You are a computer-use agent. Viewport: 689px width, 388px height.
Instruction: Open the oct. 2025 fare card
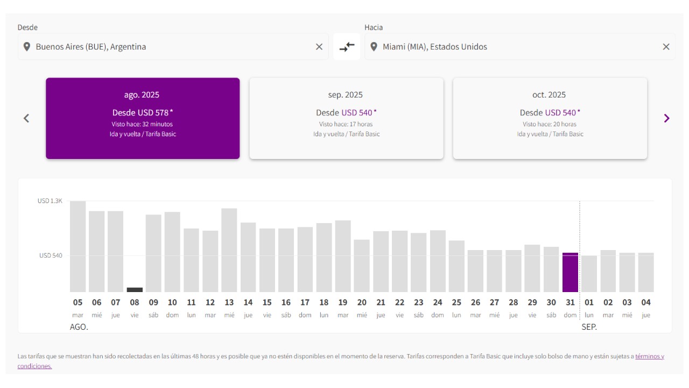550,119
